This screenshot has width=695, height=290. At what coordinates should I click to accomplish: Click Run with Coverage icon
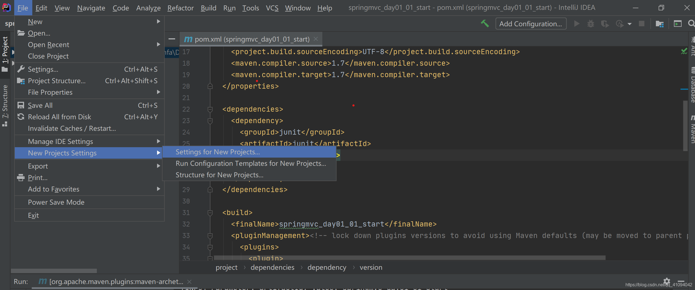click(605, 24)
